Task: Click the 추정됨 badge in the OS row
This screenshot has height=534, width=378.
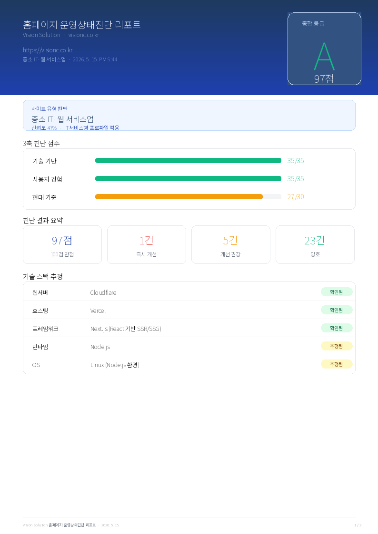Action: [x=337, y=364]
